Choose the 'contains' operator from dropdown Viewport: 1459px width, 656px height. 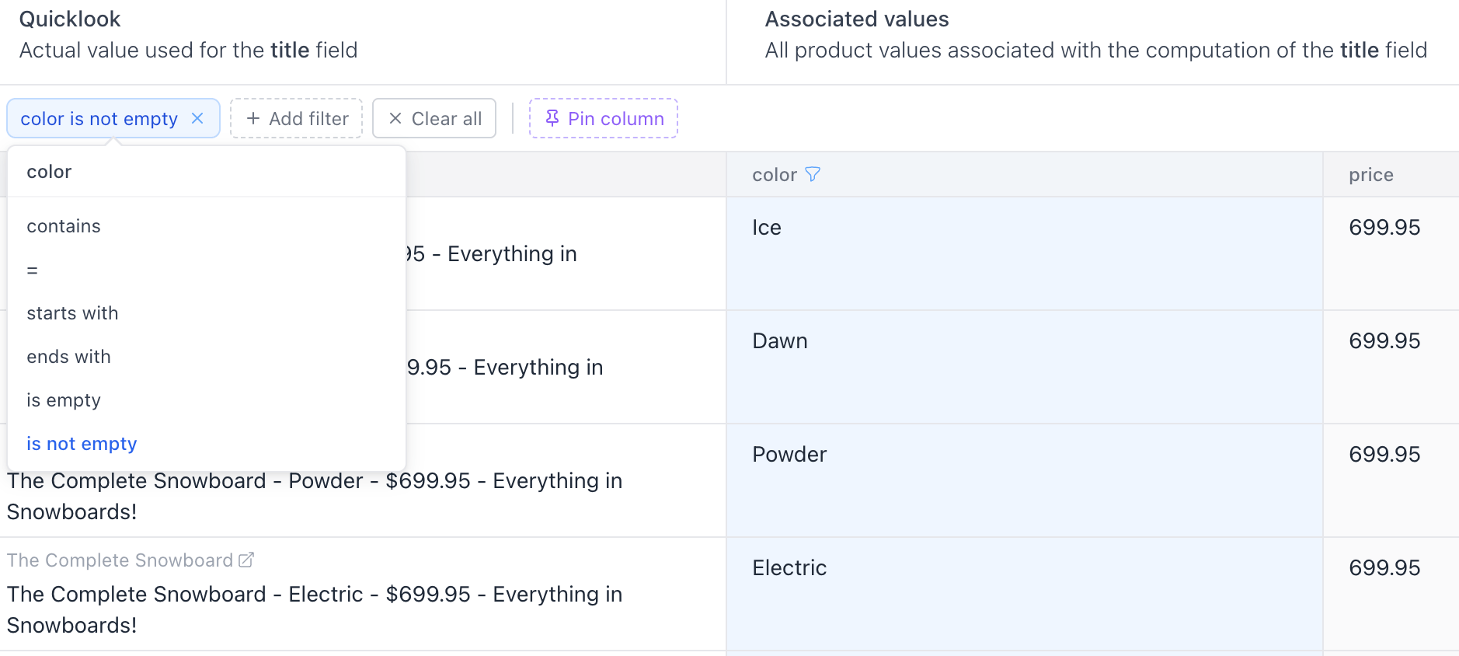(x=64, y=226)
